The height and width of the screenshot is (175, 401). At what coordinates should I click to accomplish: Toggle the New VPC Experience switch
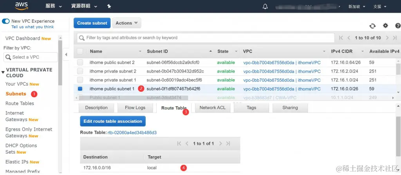5,21
